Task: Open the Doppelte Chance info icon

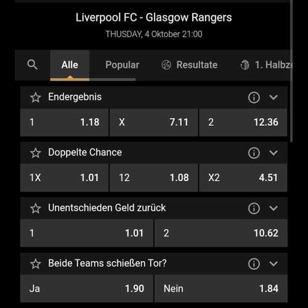Action: coord(254,153)
